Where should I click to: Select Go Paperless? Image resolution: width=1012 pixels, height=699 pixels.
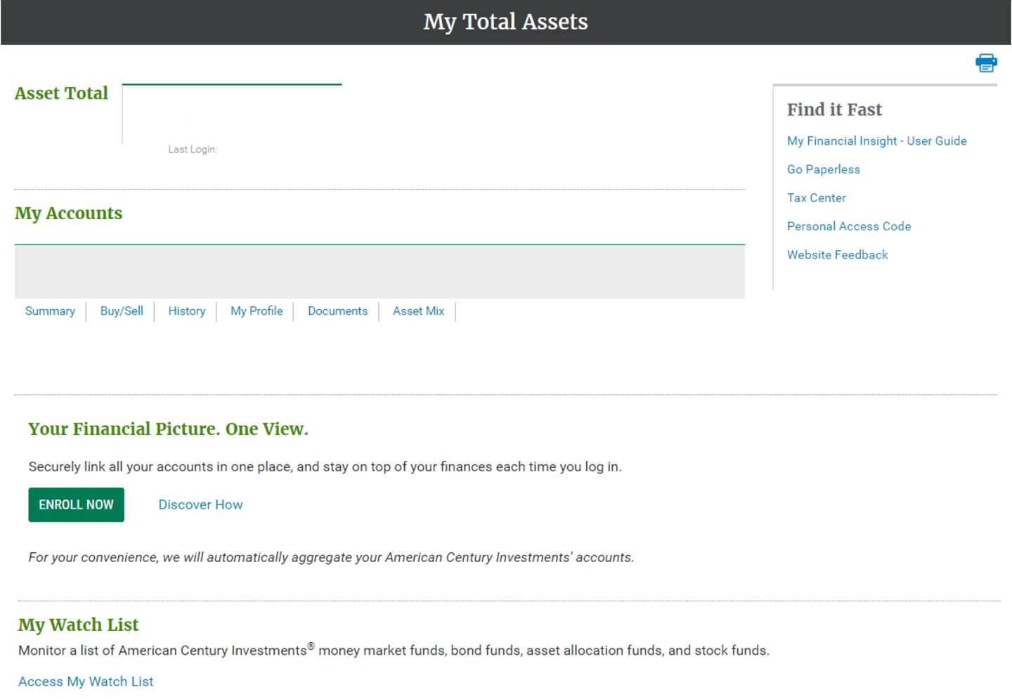coord(823,169)
